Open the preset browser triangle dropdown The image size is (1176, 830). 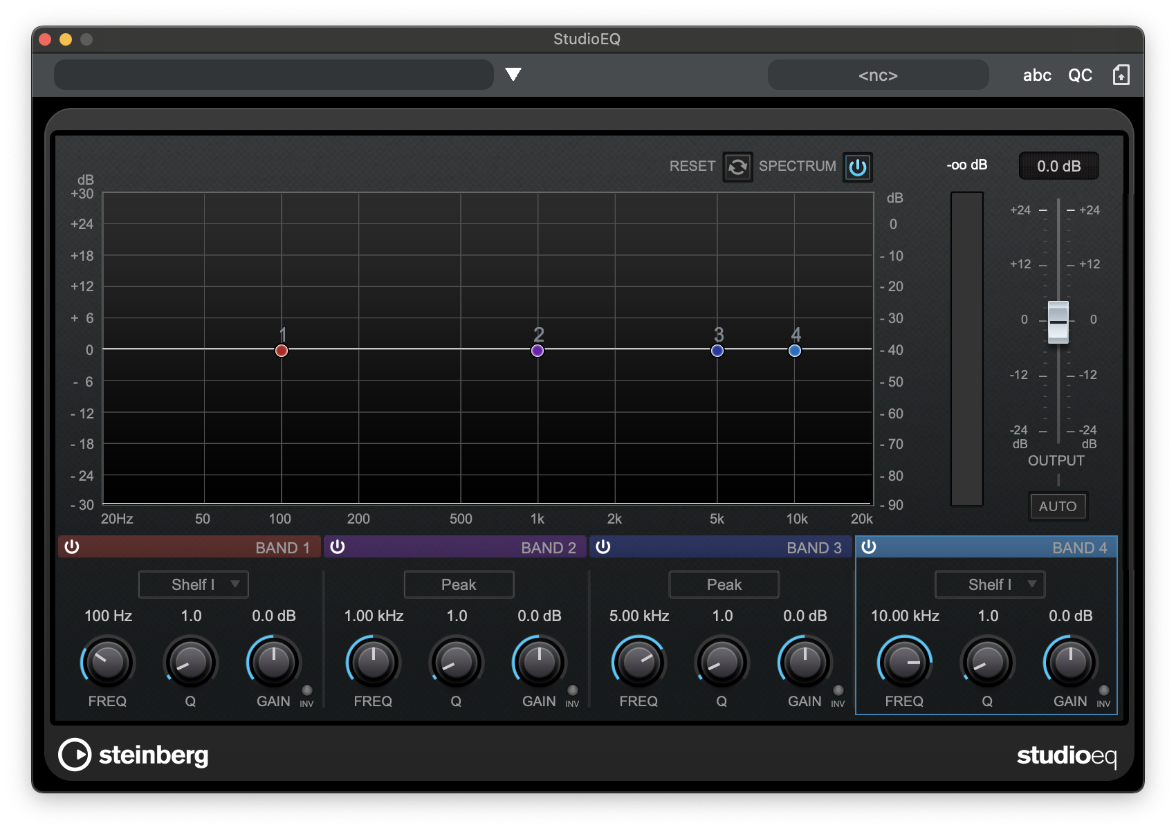pos(513,74)
